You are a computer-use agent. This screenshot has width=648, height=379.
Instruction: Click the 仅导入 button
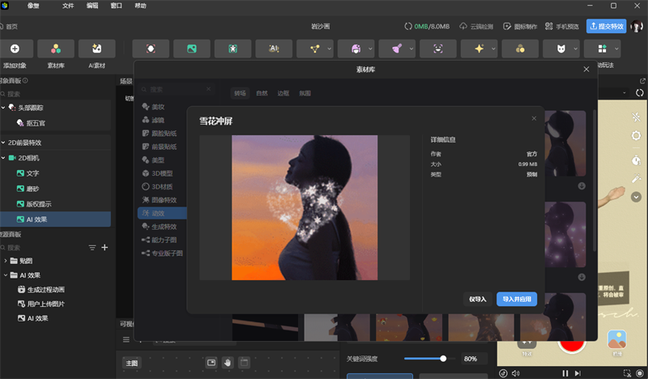coord(478,299)
